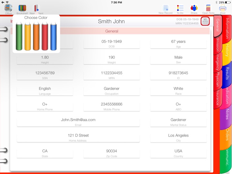Viewport: 232px width, 174px height.
Task: Edit the DOB field 05-19-1949
Action: [x=112, y=44]
